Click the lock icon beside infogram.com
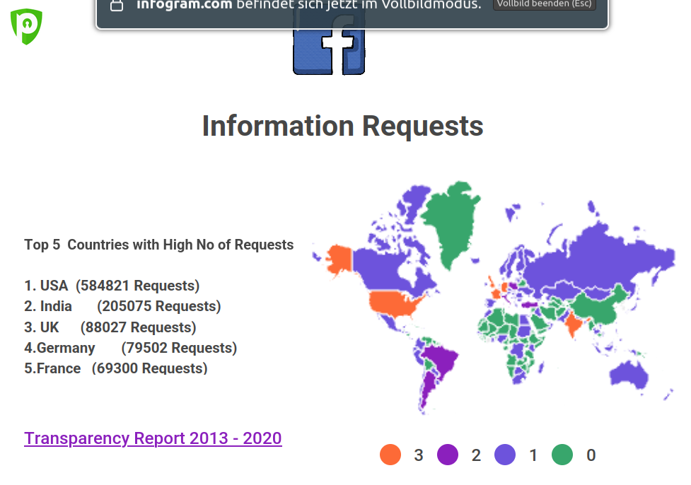The width and height of the screenshot is (691, 485). [x=117, y=6]
